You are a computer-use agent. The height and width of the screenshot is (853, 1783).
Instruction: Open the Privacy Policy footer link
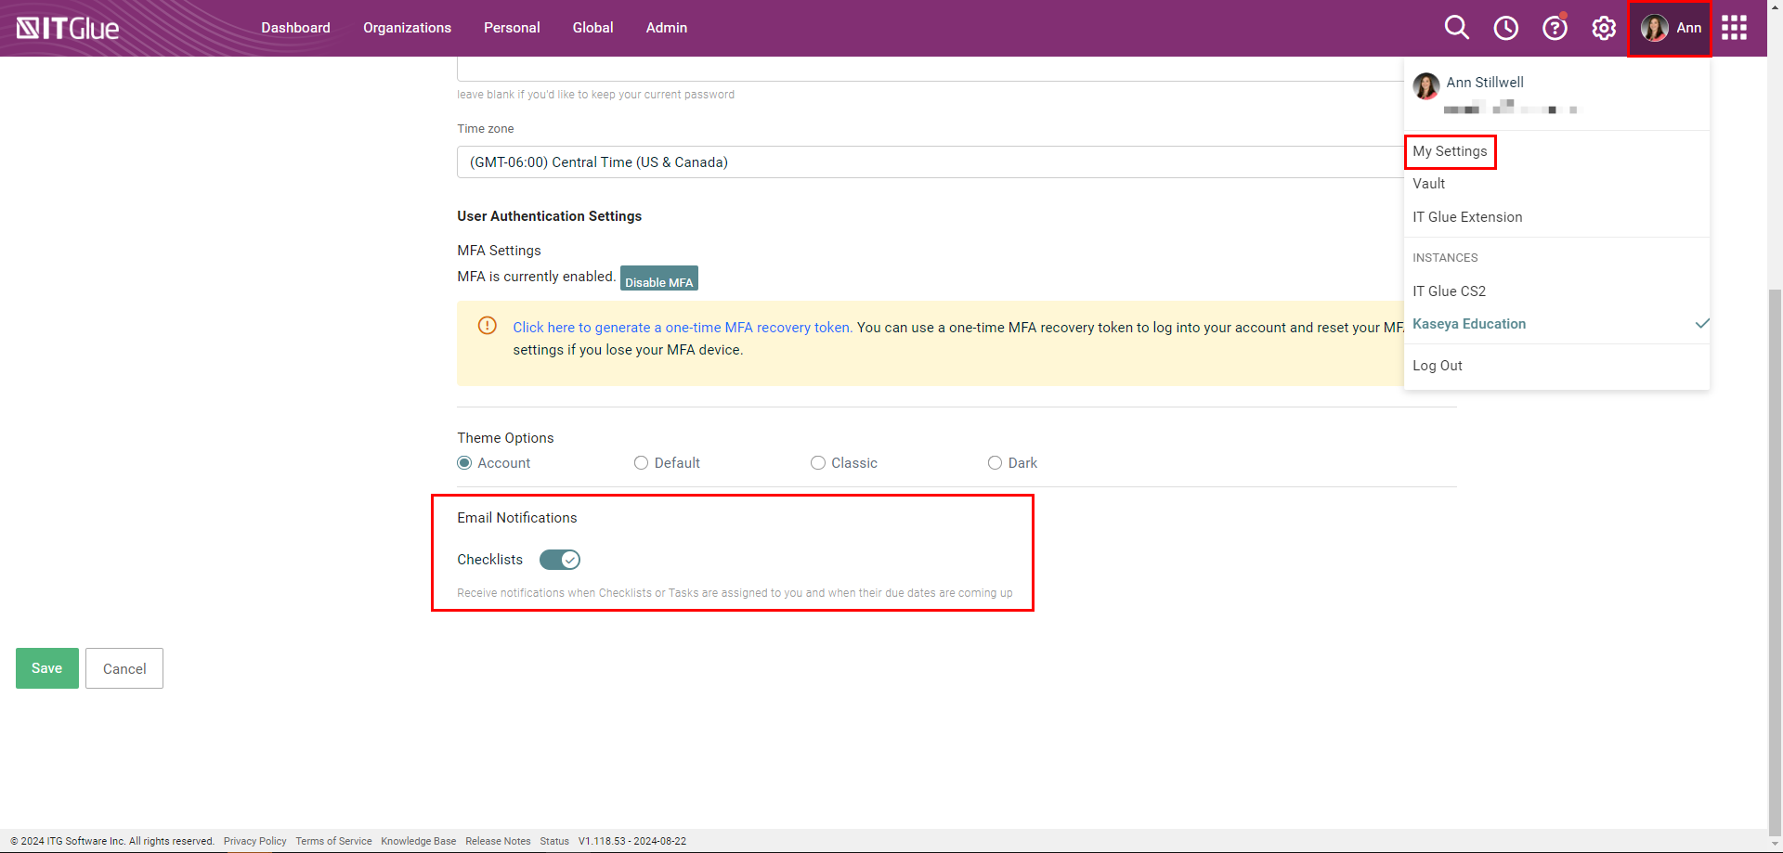254,841
